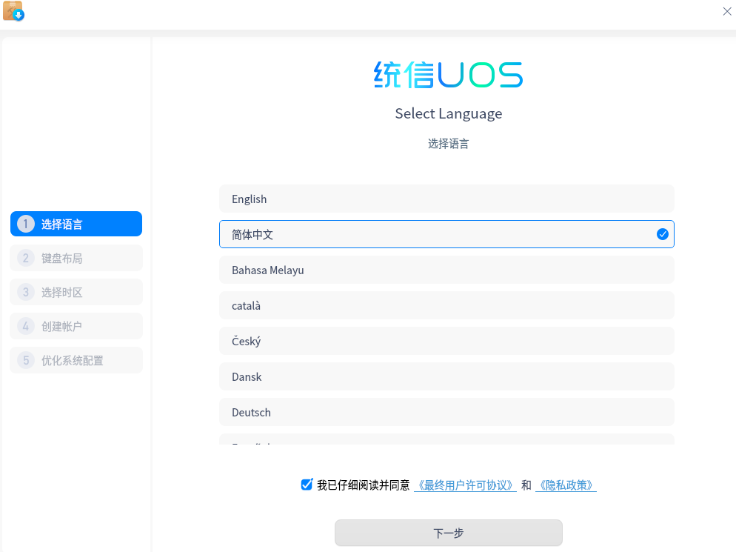Click the step 1 number badge
Viewport: 736px width, 552px height.
[x=25, y=224]
